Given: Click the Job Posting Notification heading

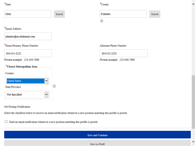Looking at the screenshot, I should click(17, 107).
